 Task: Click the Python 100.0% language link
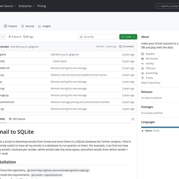[152, 131]
